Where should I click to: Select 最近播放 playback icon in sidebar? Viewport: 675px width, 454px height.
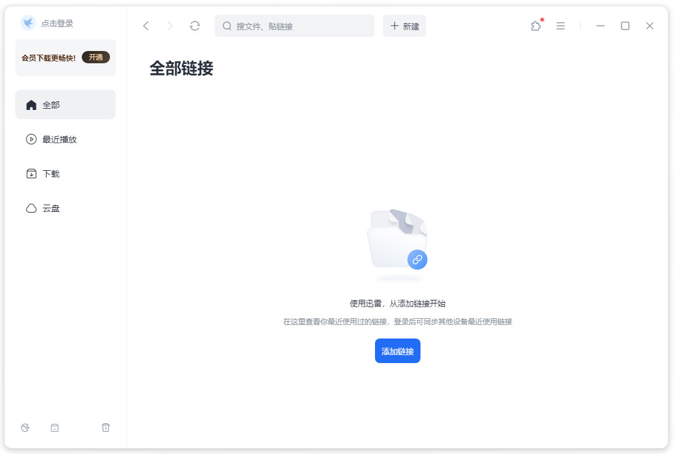tap(31, 139)
